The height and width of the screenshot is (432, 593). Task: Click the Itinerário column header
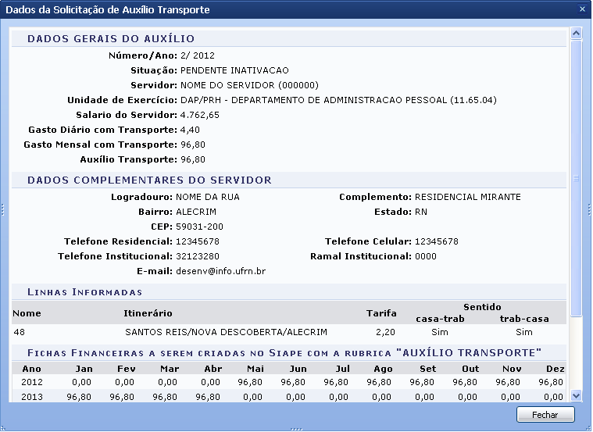click(x=148, y=313)
